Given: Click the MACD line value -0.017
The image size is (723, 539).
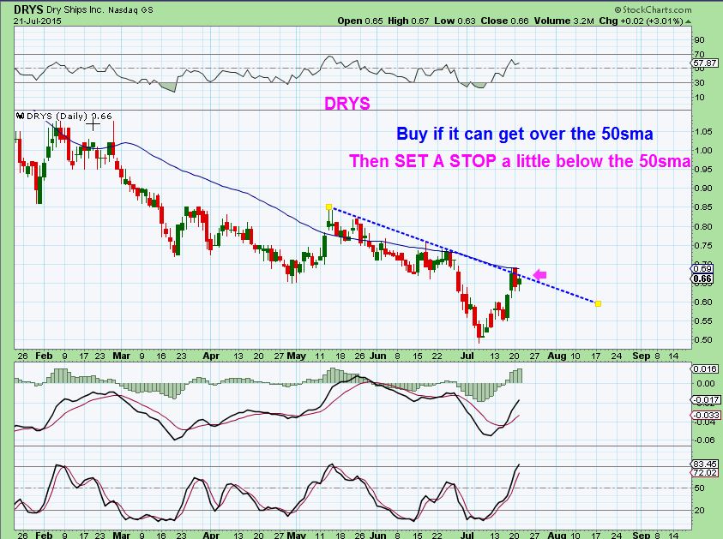Looking at the screenshot, I should point(706,400).
